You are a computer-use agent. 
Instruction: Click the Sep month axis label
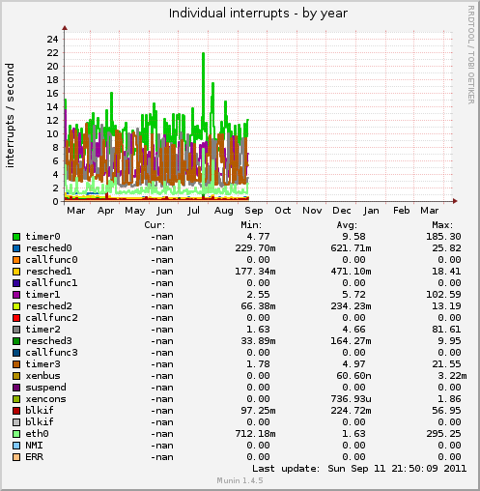254,211
